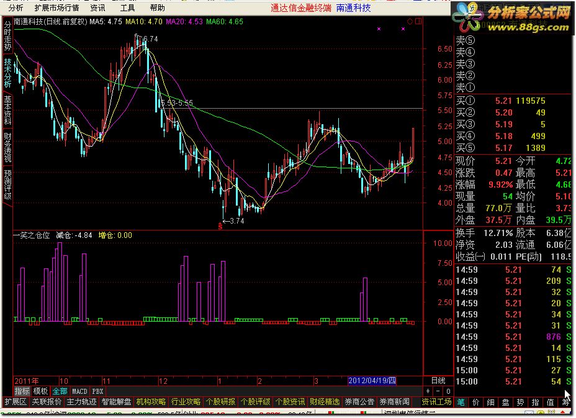The image size is (576, 418).
Task: Open the 个股研报 tab
Action: click(220, 402)
